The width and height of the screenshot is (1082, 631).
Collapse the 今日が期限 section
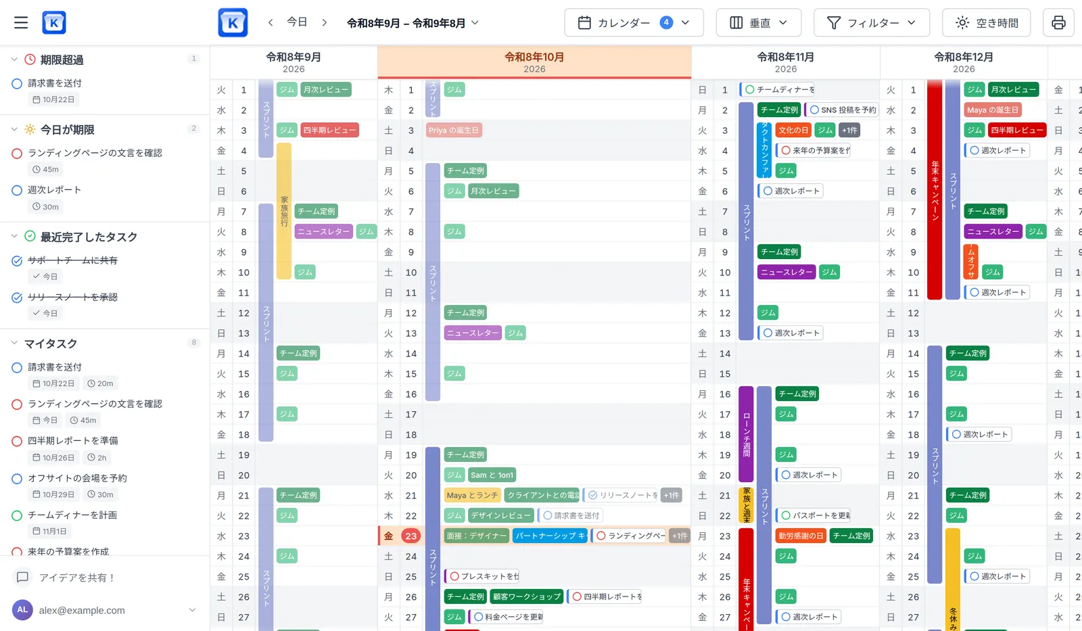[14, 129]
